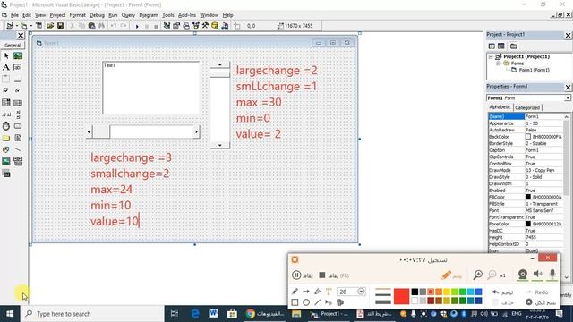Toggle the webcam in the recorder panel
Image resolution: width=573 pixels, height=322 pixels.
(523, 275)
